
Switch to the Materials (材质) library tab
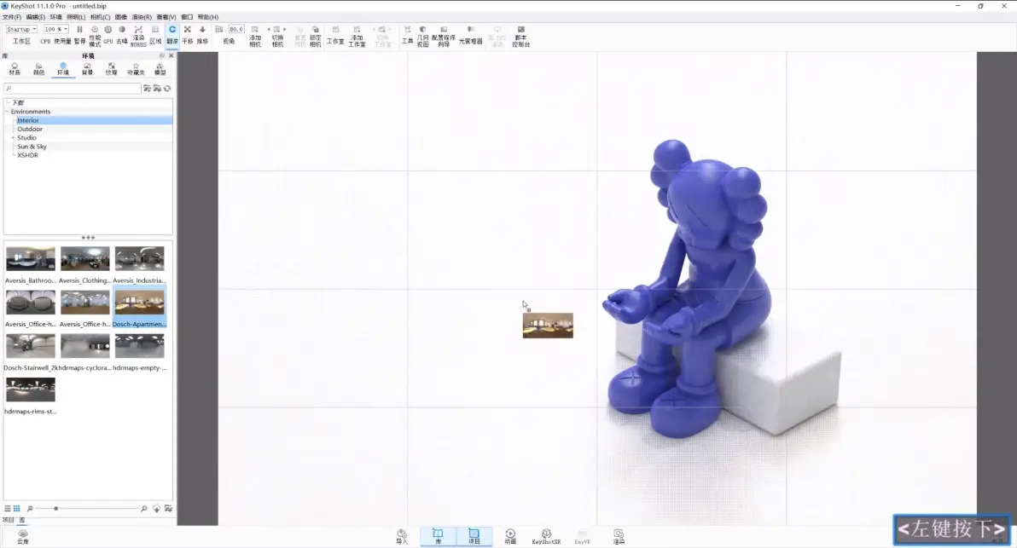15,69
